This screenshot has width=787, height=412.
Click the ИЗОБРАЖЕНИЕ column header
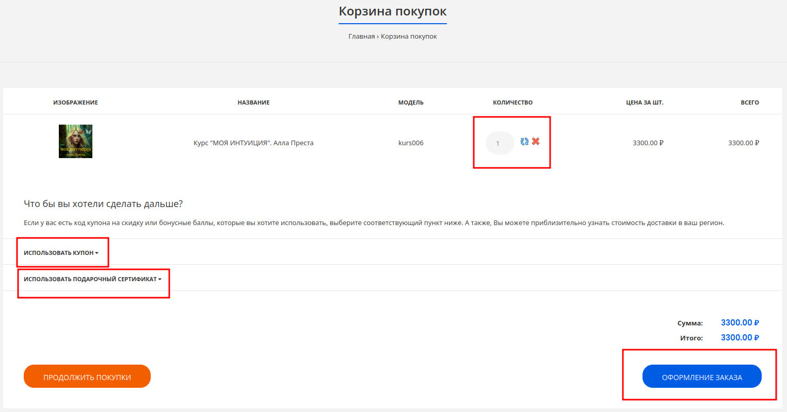pos(75,102)
